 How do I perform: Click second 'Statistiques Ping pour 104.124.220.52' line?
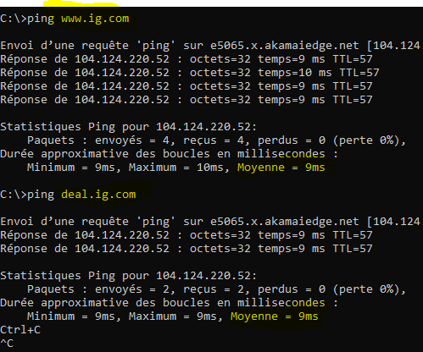[129, 276]
